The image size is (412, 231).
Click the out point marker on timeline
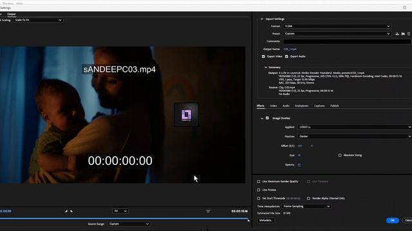tap(248, 220)
